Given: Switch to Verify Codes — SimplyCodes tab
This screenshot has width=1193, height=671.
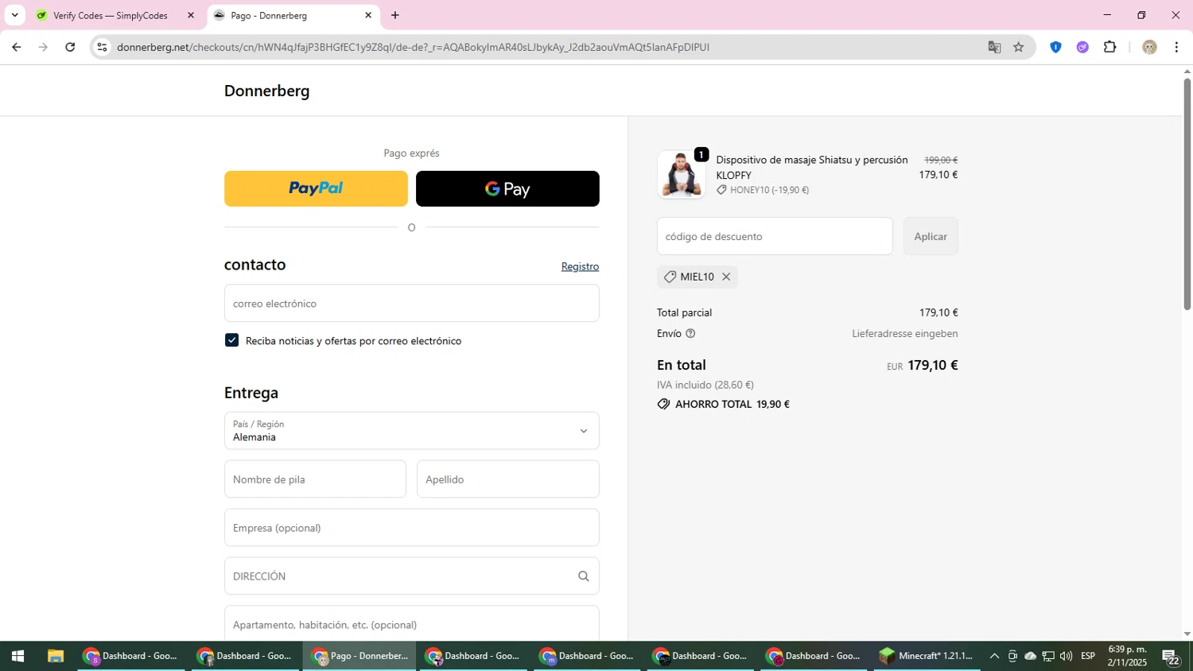Looking at the screenshot, I should (x=110, y=15).
